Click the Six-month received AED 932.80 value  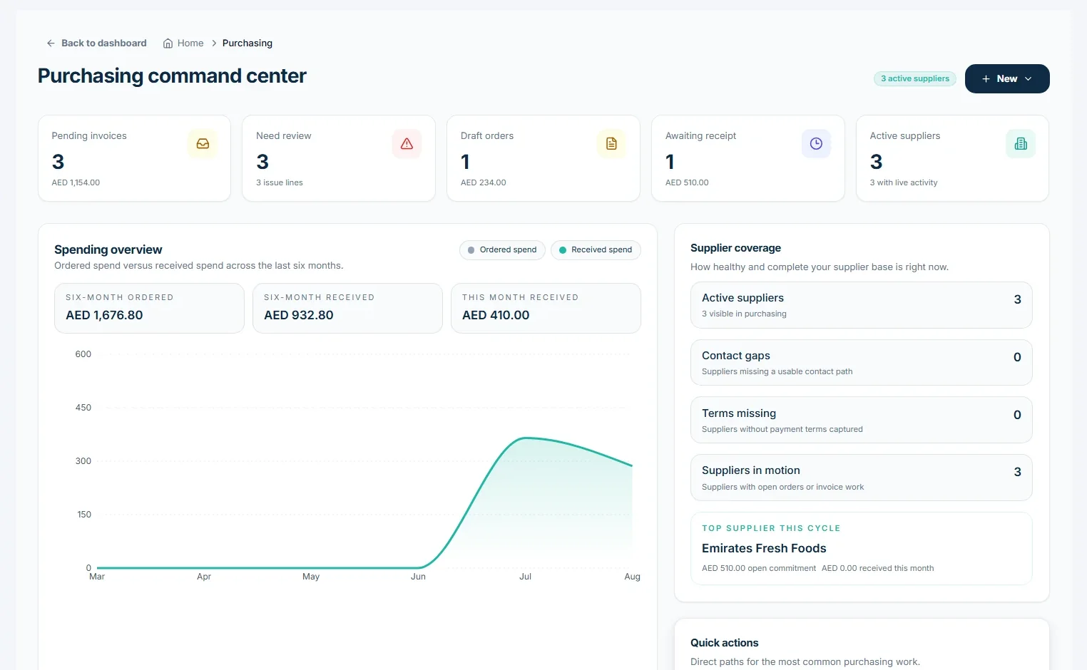click(x=299, y=315)
